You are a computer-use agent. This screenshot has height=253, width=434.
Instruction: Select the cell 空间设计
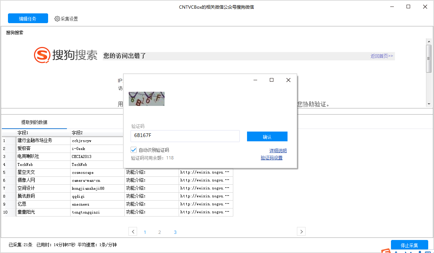click(x=43, y=188)
